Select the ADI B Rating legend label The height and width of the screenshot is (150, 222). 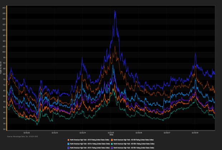point(90,140)
